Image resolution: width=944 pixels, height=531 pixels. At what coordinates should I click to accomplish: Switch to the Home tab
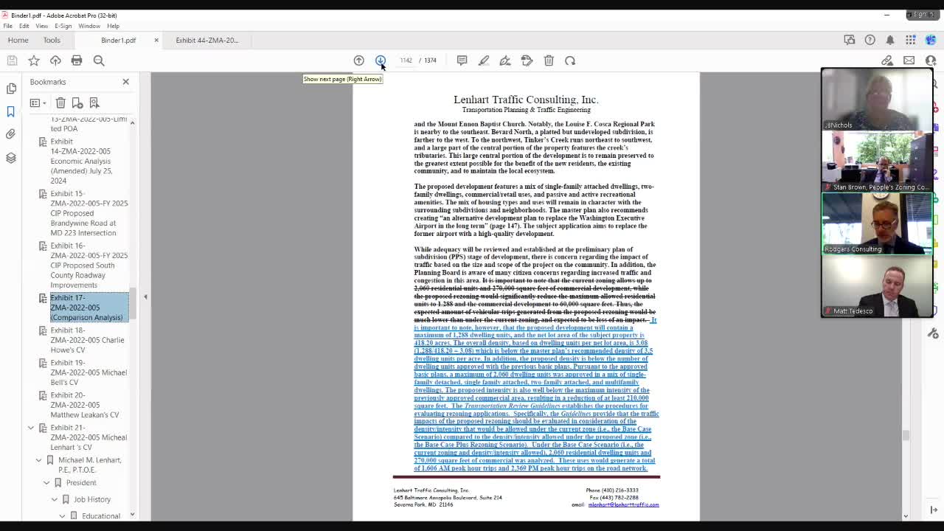pyautogui.click(x=18, y=40)
